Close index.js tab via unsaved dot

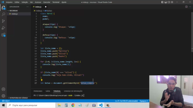(x=46, y=7)
